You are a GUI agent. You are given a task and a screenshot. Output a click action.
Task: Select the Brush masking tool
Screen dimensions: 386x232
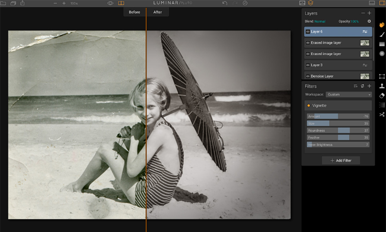click(x=382, y=34)
